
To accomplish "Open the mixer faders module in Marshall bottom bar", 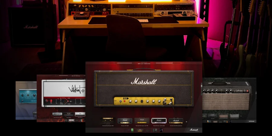I will pos(155,130).
